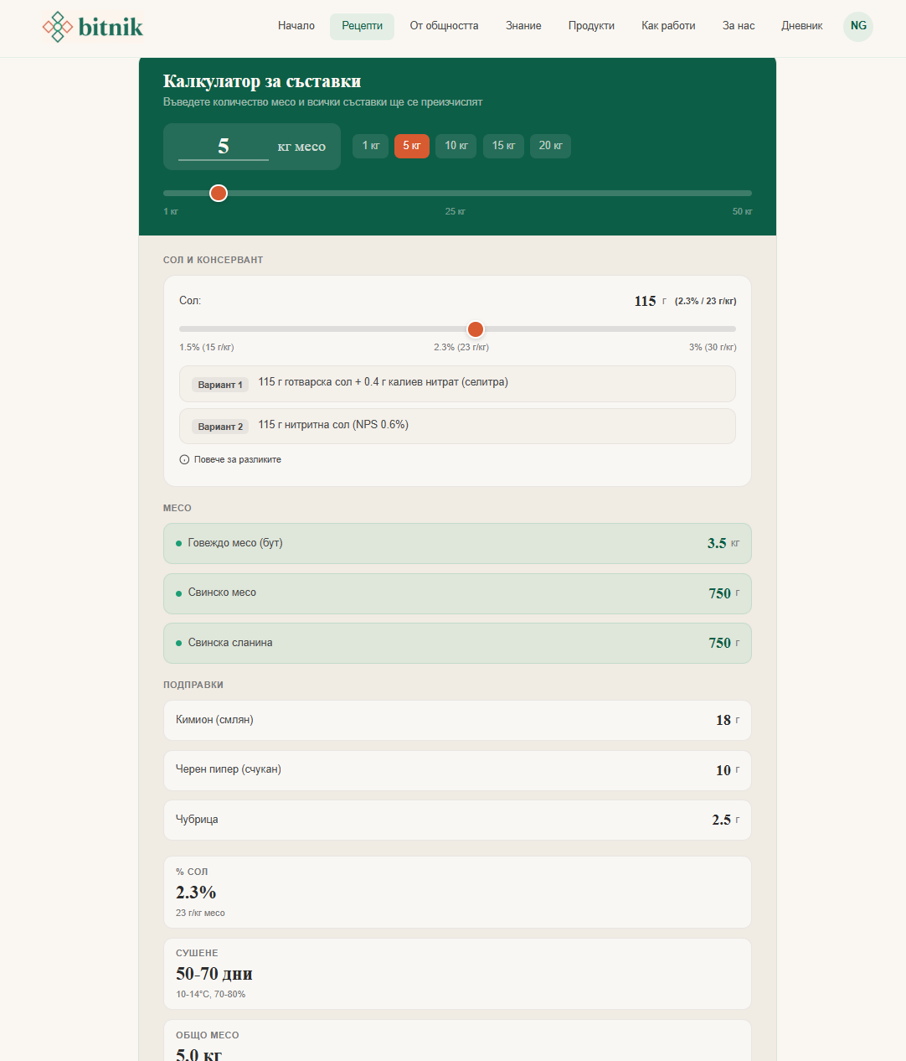
Task: Click the info icon beside Повече за разликите
Action: tap(184, 459)
